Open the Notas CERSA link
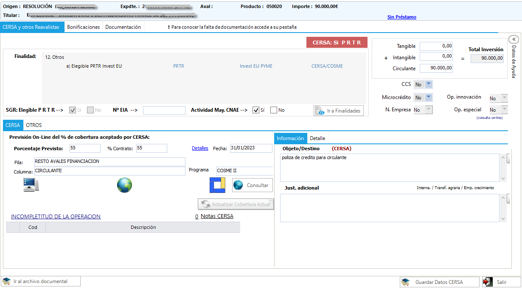Screen dimensions: 522x289 [217, 216]
